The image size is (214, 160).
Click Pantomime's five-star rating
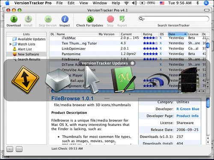150,54
